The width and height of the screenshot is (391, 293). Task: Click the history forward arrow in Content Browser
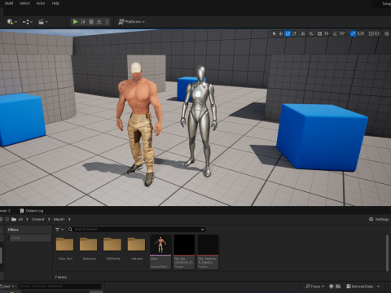click(x=7, y=219)
